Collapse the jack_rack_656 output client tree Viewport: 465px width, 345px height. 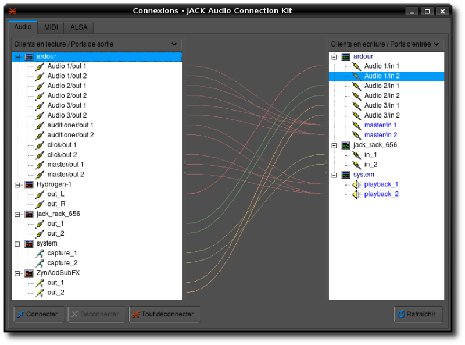17,214
